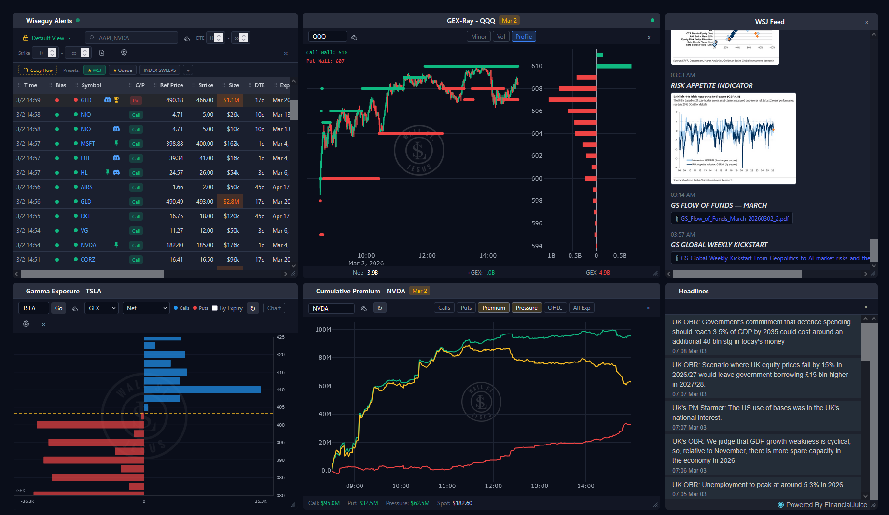This screenshot has height=515, width=889.
Task: Apply the INDEX SWEEPS preset
Action: tap(160, 70)
